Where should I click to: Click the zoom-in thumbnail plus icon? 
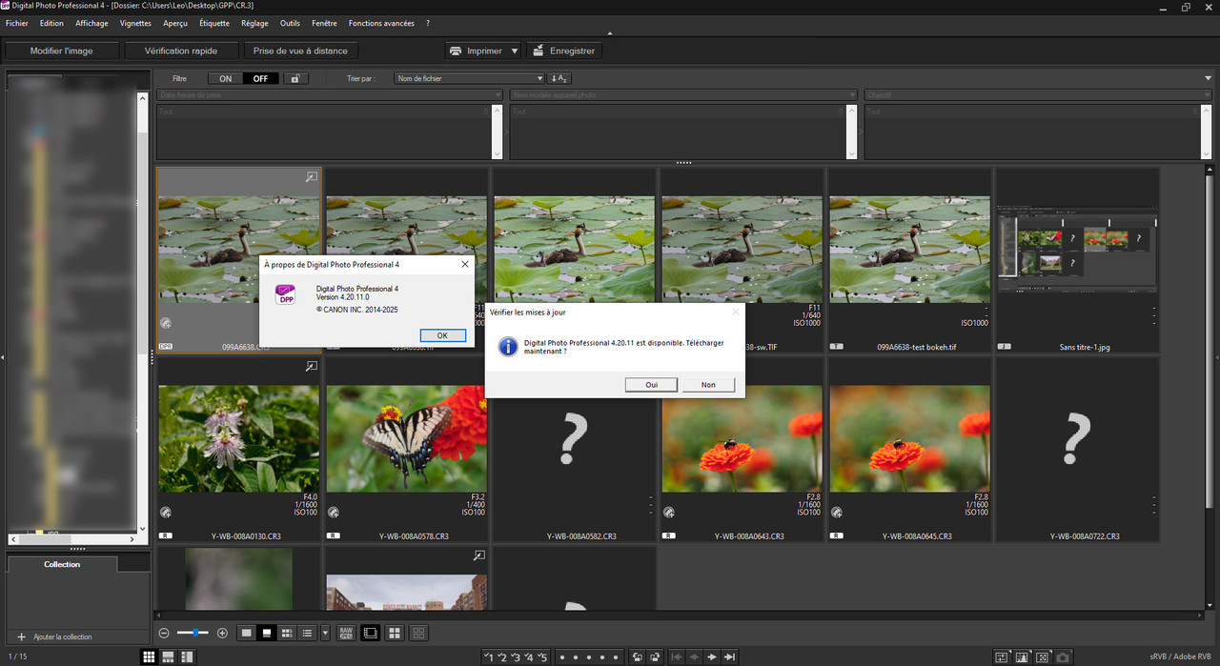click(222, 633)
